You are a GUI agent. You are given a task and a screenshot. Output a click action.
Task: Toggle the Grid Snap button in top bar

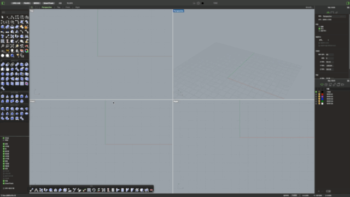point(16,3)
